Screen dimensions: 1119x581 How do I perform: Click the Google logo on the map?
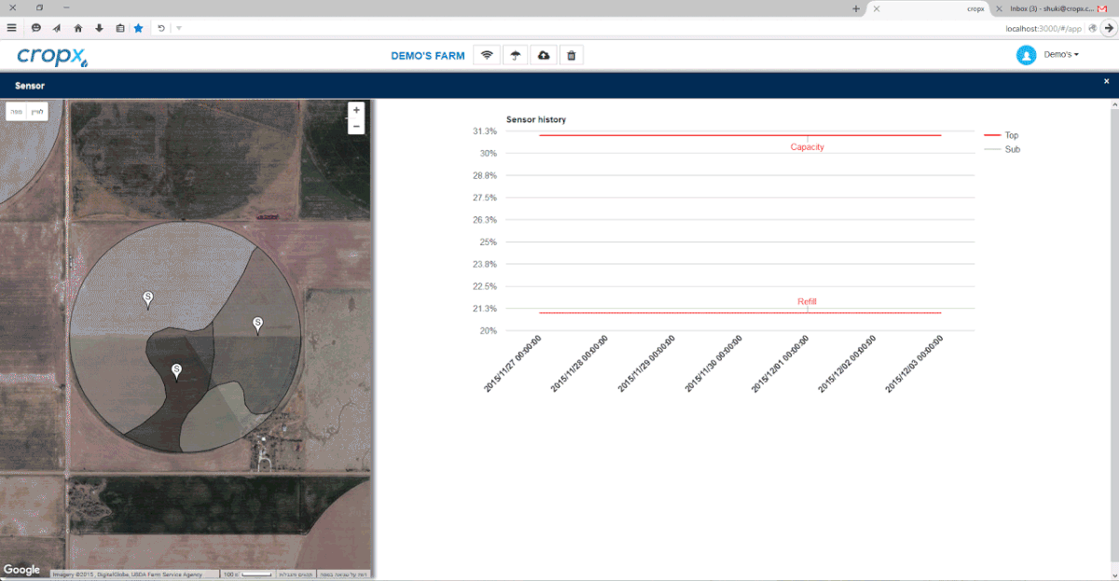point(21,570)
